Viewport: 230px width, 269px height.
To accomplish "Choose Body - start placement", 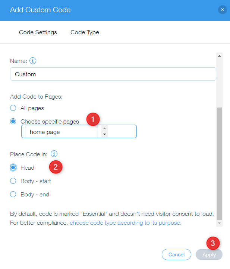I will click(13, 181).
